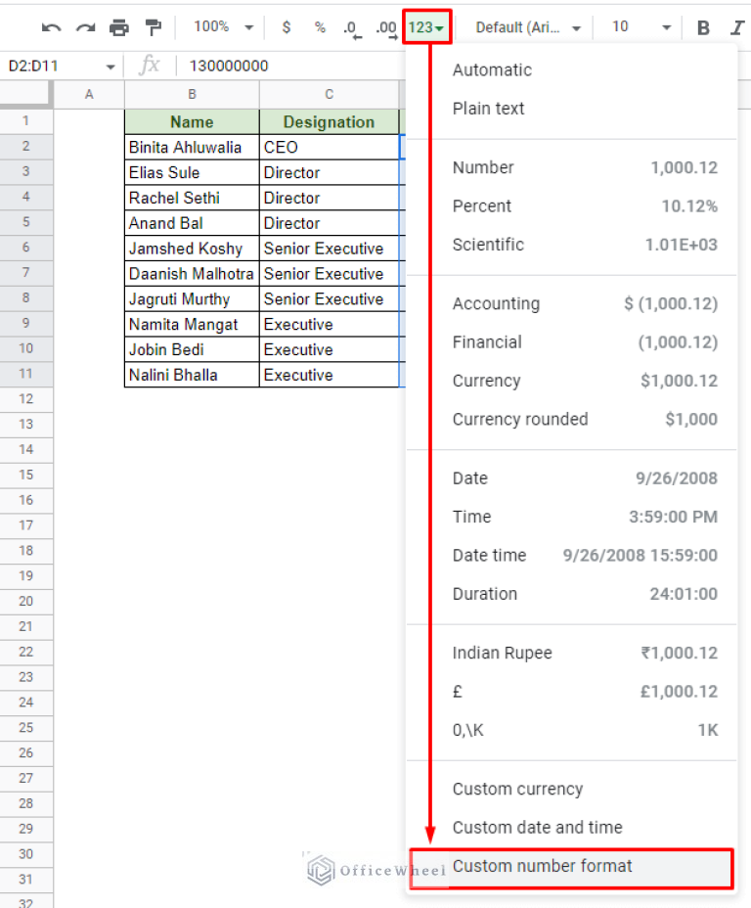This screenshot has height=908, width=751.
Task: Click cell containing CEO
Action: coord(330,147)
